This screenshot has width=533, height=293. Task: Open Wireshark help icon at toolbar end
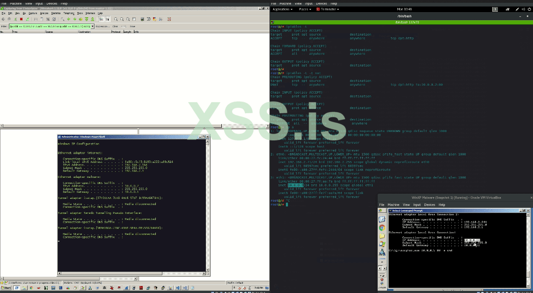169,19
